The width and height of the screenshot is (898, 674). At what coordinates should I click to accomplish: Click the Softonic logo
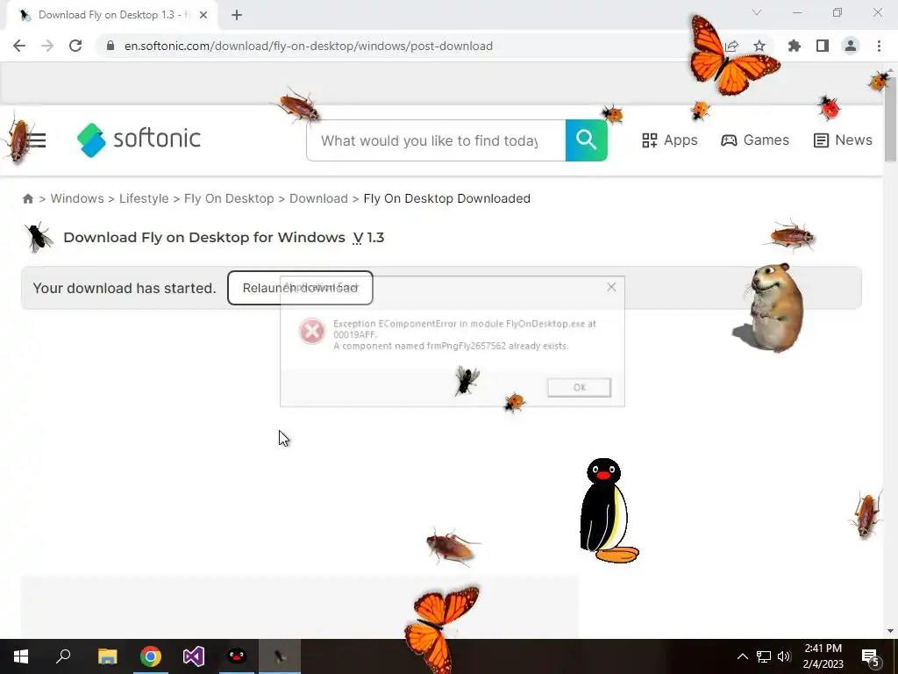click(139, 140)
